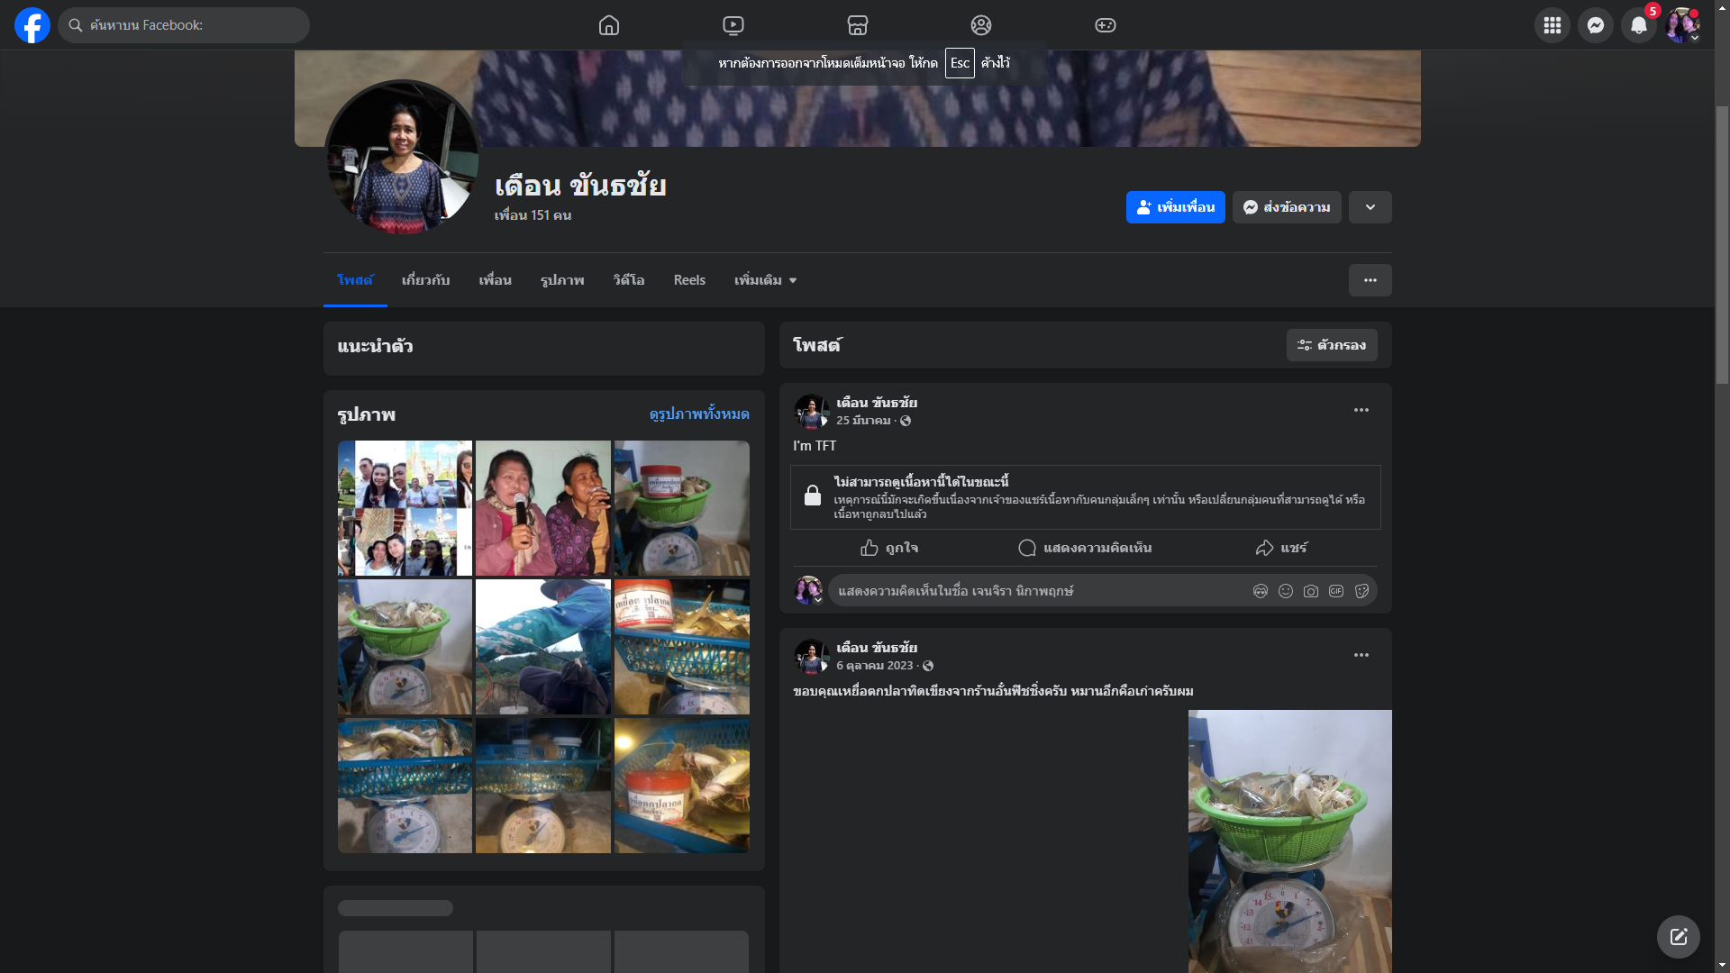The height and width of the screenshot is (973, 1730).
Task: Open the notifications bell icon
Action: [x=1639, y=25]
